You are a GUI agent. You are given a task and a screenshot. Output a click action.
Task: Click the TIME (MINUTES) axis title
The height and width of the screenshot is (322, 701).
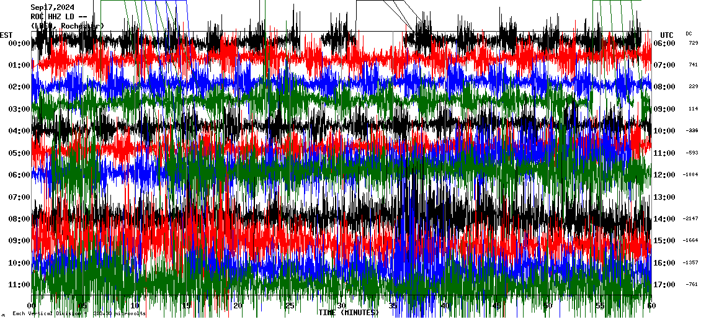348,313
